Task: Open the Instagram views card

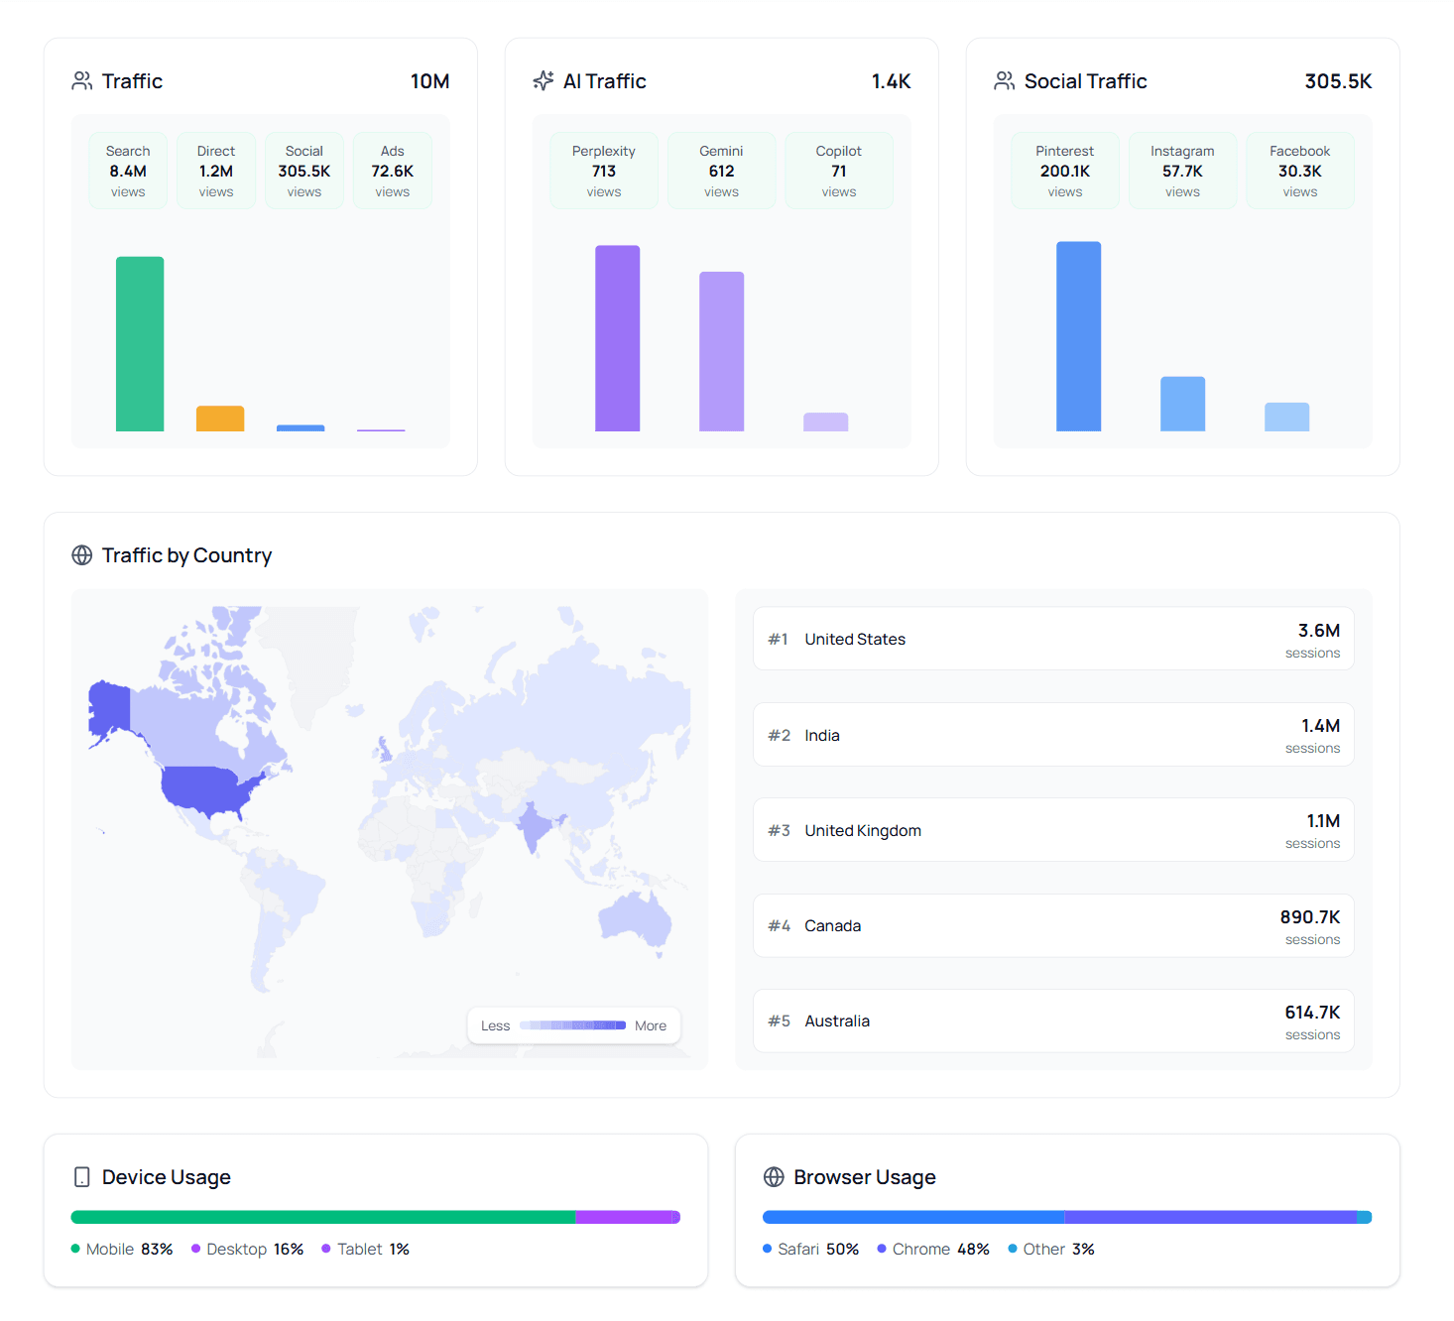Action: point(1181,170)
